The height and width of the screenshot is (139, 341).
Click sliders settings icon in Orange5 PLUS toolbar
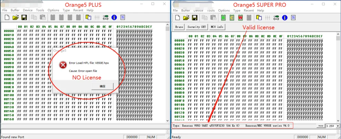pos(97,17)
